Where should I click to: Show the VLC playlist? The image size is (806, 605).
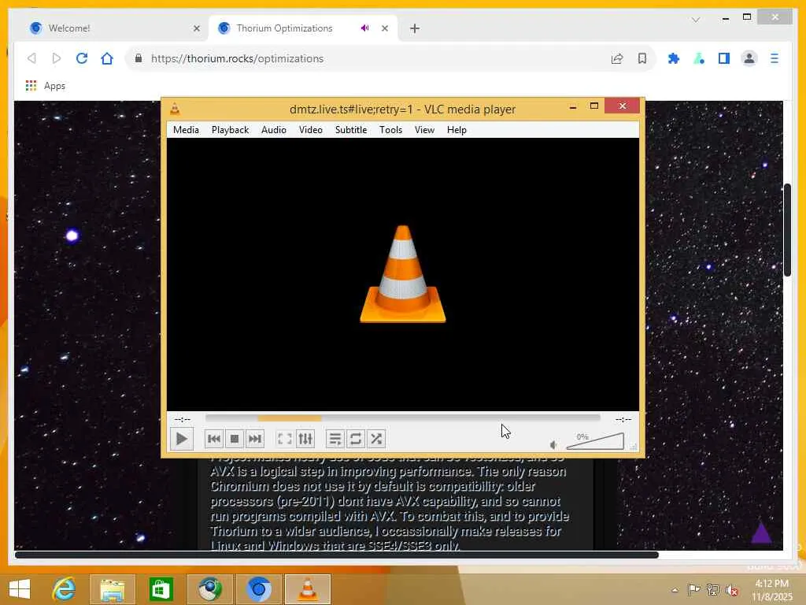click(335, 439)
